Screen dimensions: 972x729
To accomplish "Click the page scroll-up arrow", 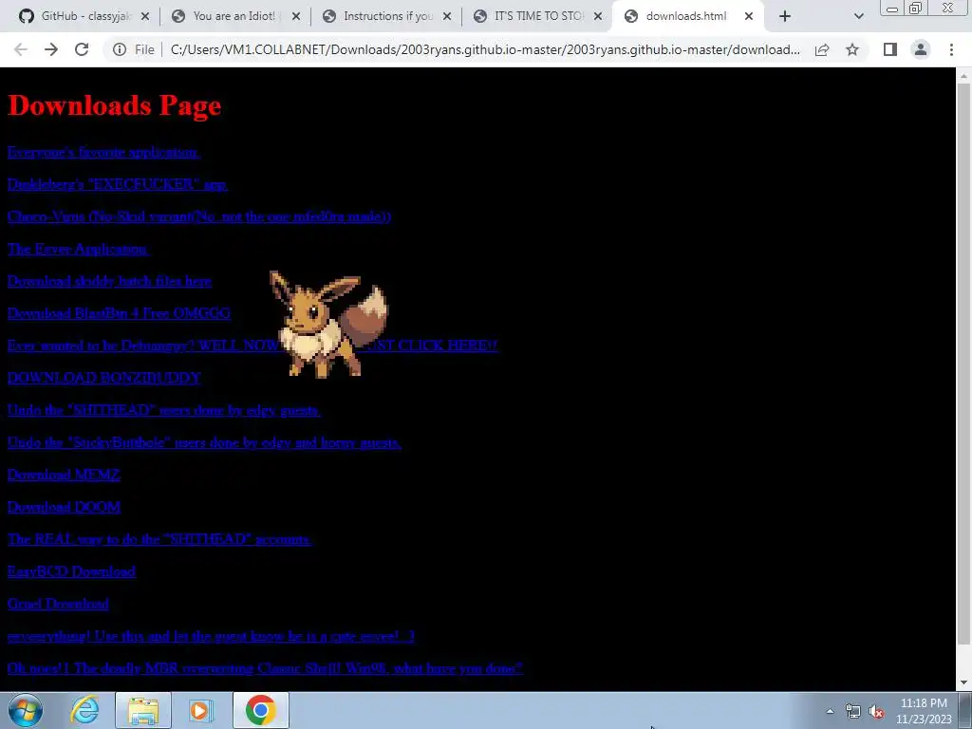I will 963,76.
